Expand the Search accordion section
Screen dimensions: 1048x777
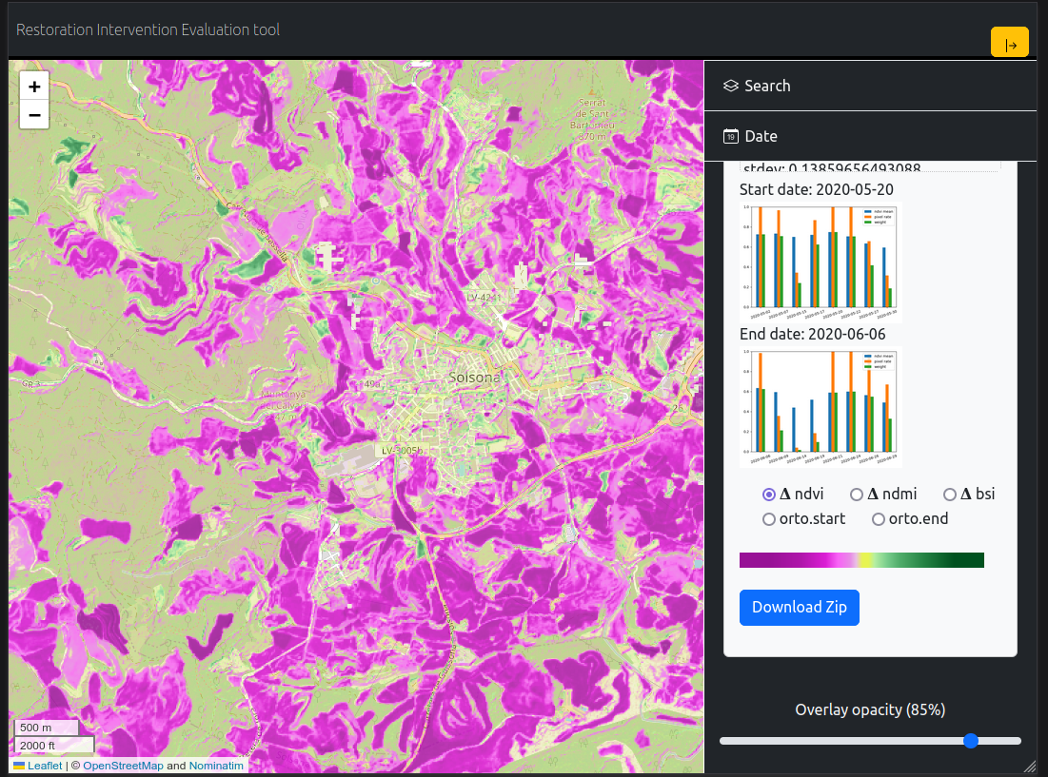(870, 86)
